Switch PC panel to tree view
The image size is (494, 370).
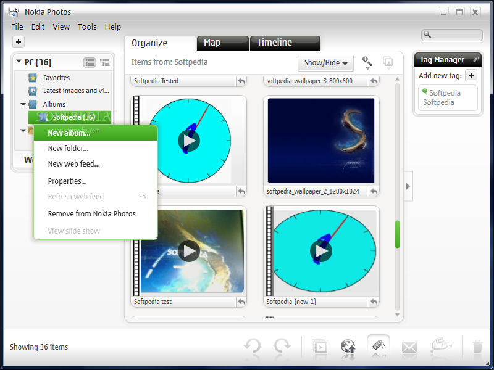pyautogui.click(x=104, y=62)
